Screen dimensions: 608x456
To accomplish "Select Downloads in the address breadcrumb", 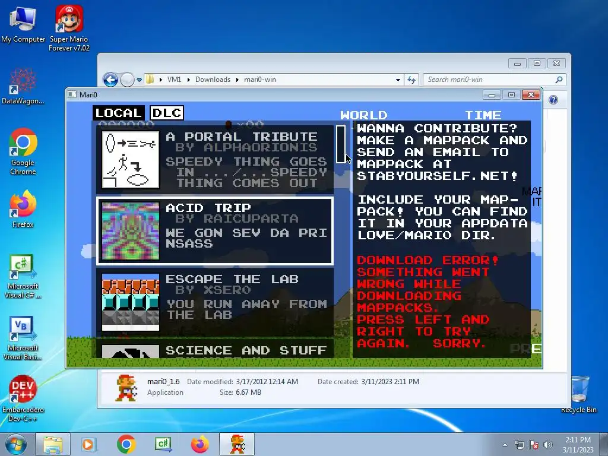I will coord(213,80).
